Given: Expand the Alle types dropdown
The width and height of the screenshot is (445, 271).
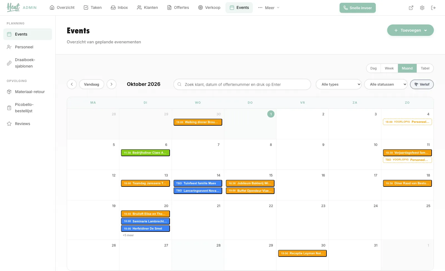Looking at the screenshot, I should 339,84.
